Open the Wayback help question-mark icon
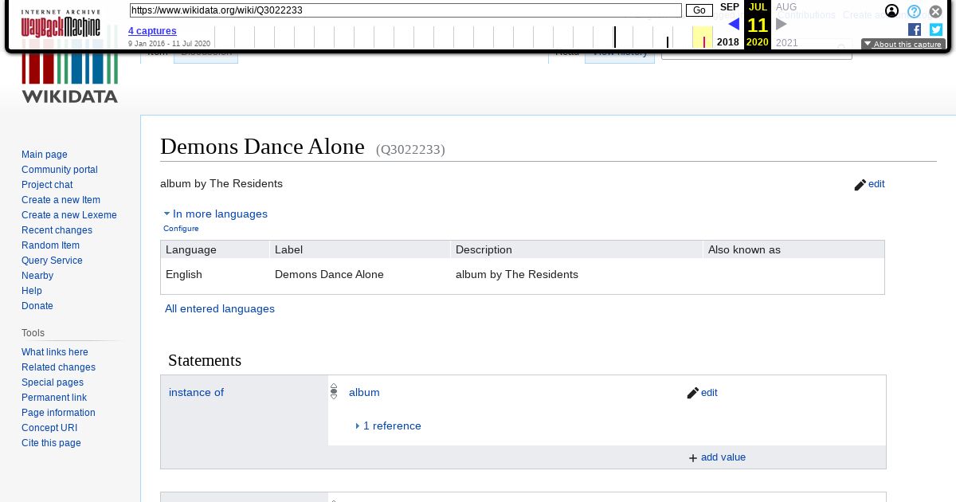 click(915, 11)
